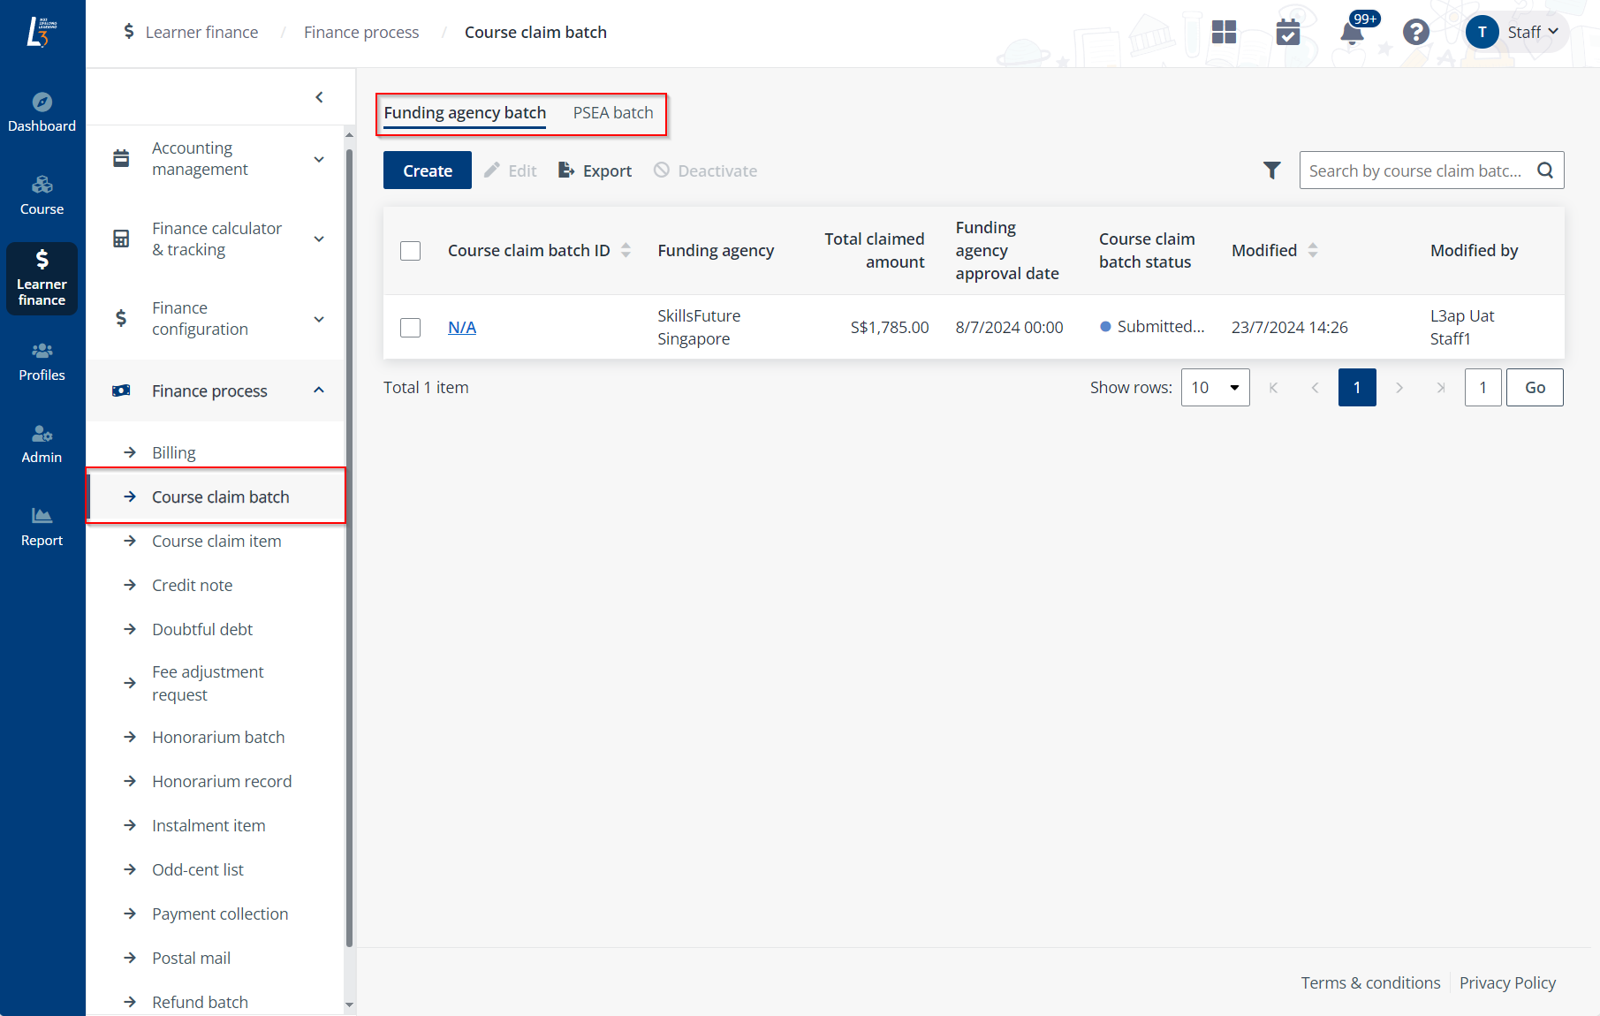Open Course claim item menu entry
Screen dimensions: 1600x1016
pos(216,542)
